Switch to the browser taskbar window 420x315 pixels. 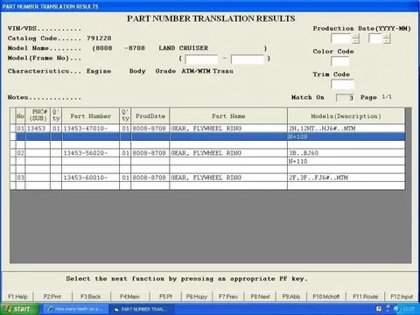75,309
